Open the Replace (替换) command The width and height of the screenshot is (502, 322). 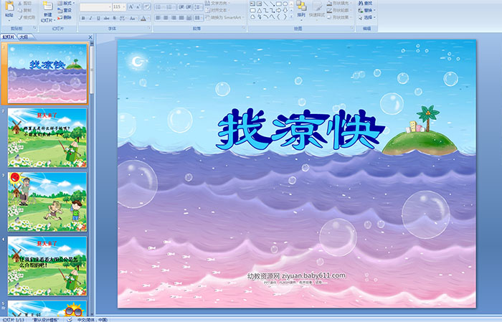[367, 10]
